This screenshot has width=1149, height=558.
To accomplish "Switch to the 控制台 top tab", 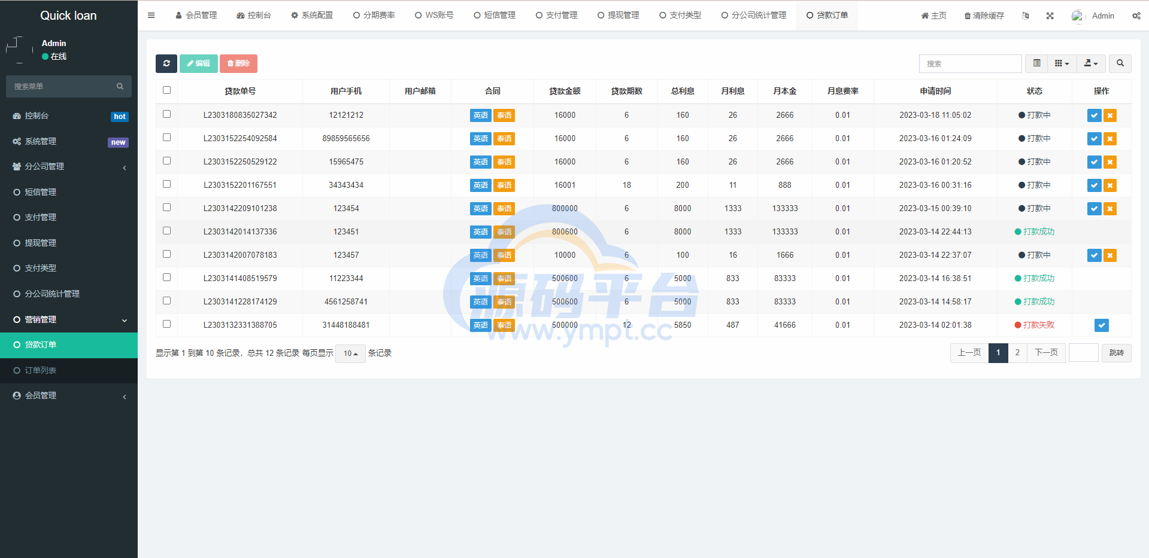I will click(254, 16).
